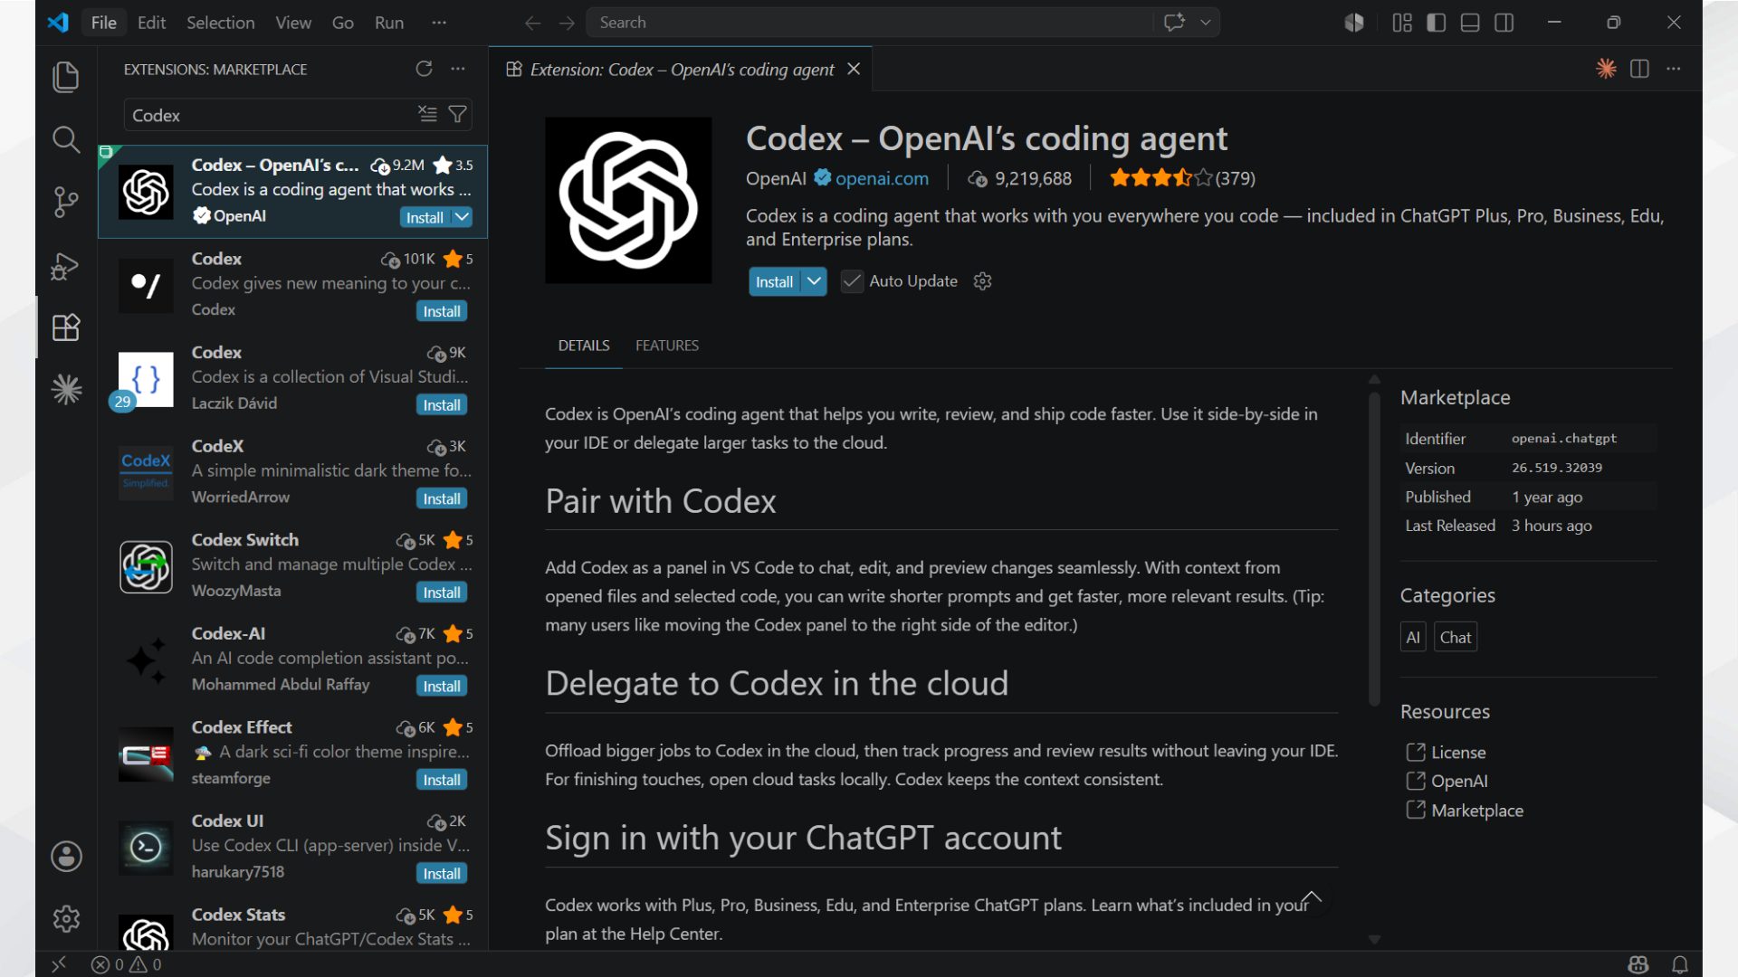Click the scroll-to-top chevron in details
The width and height of the screenshot is (1738, 977).
[1311, 898]
